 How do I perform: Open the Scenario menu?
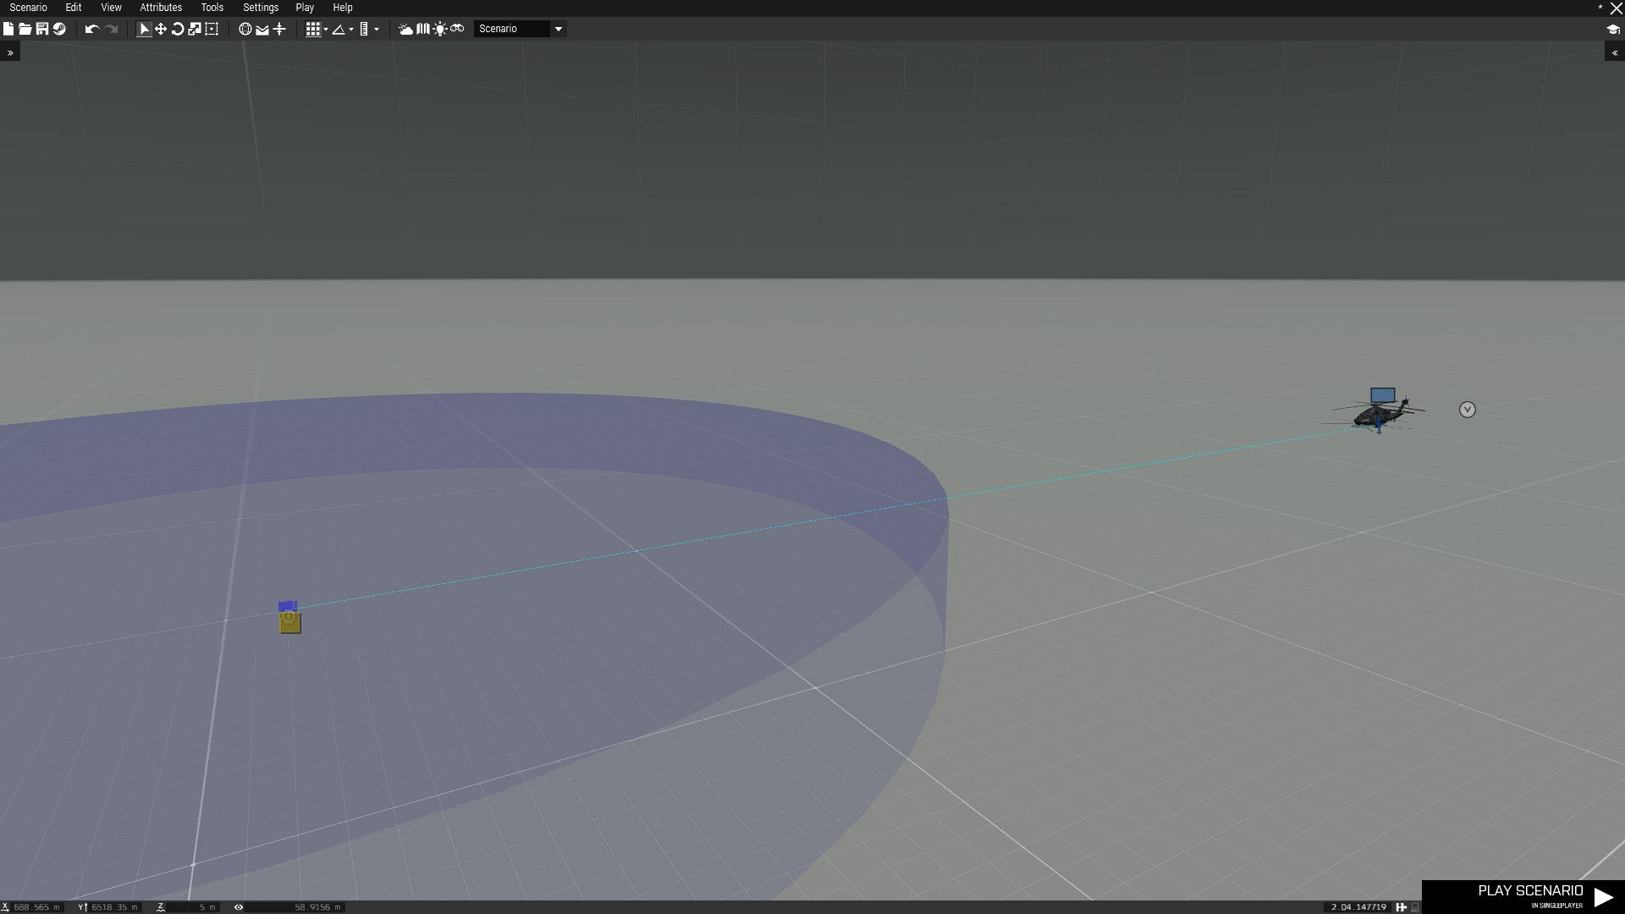tap(28, 8)
